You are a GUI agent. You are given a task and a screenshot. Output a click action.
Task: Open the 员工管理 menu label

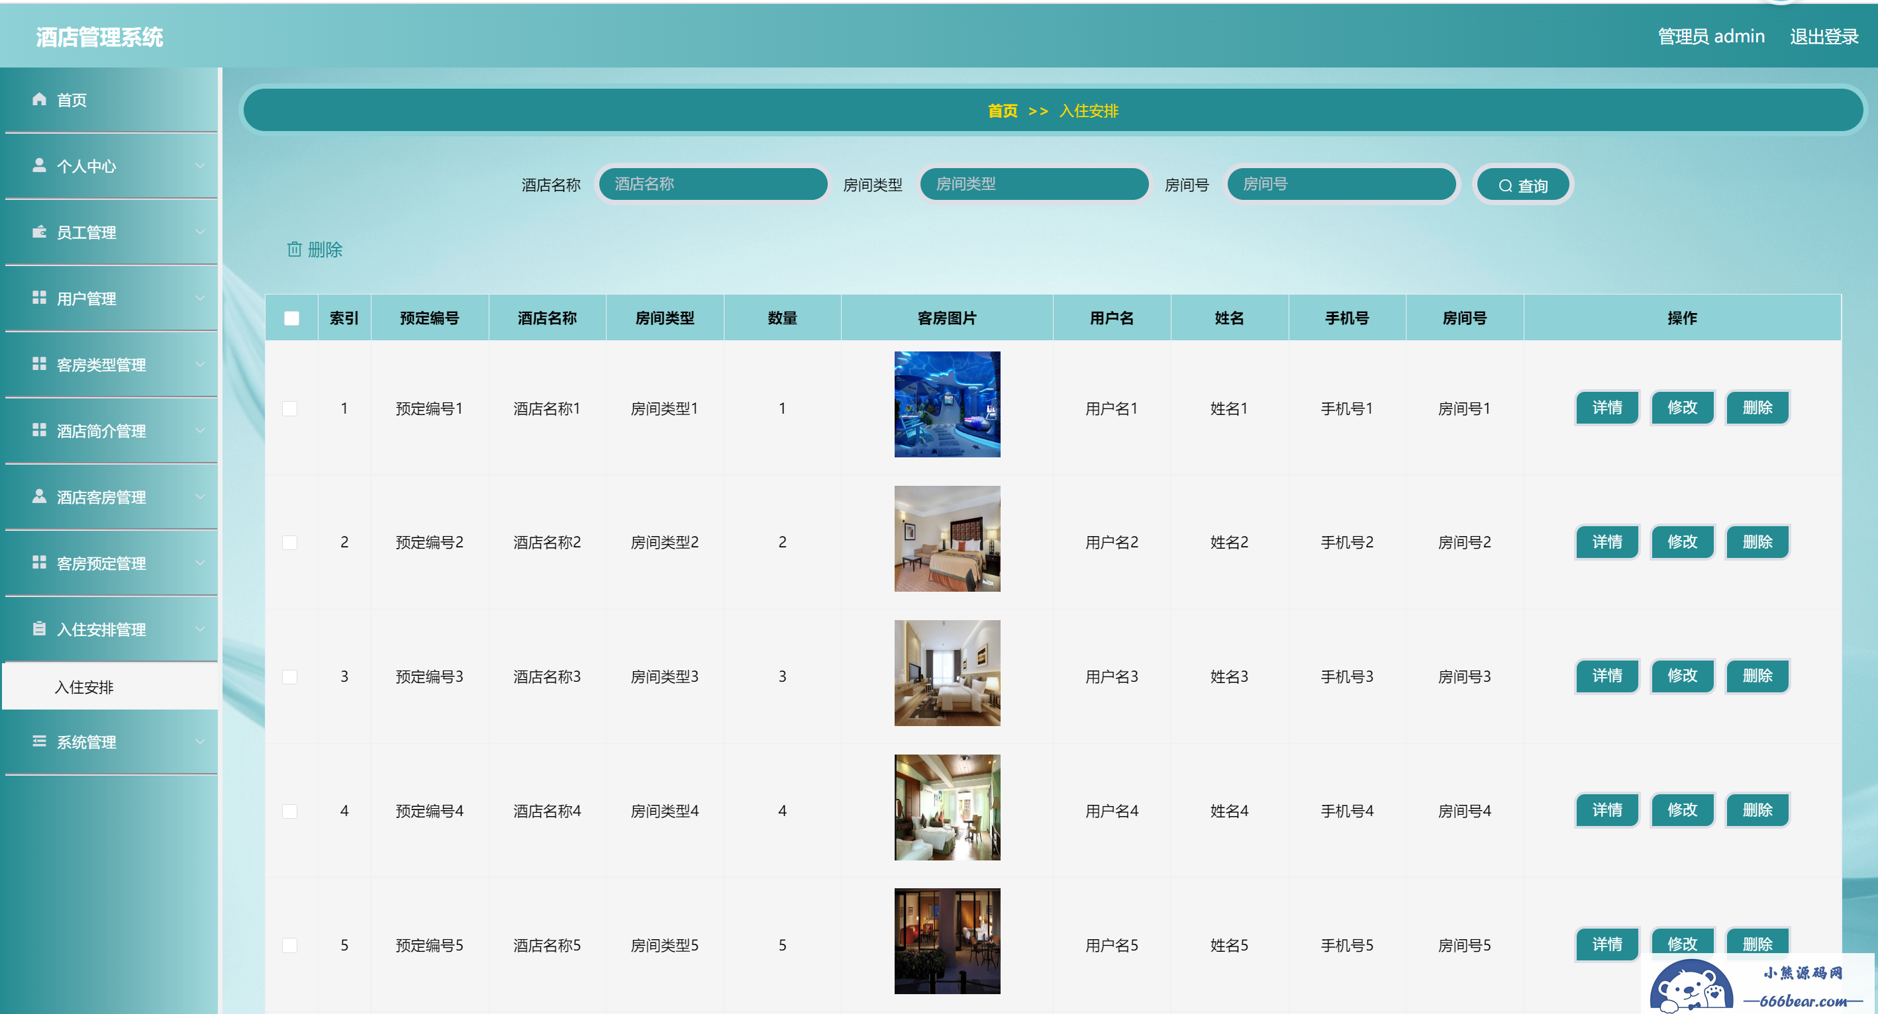[87, 232]
